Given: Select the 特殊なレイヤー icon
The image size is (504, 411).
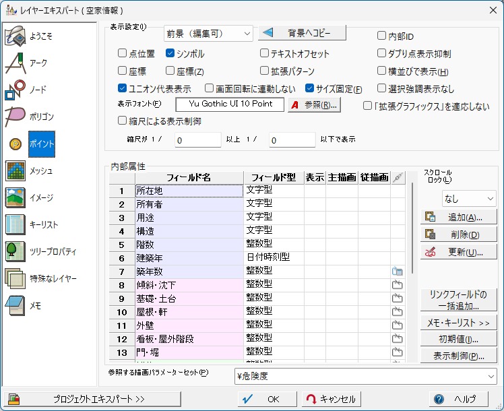Looking at the screenshot, I should (15, 279).
